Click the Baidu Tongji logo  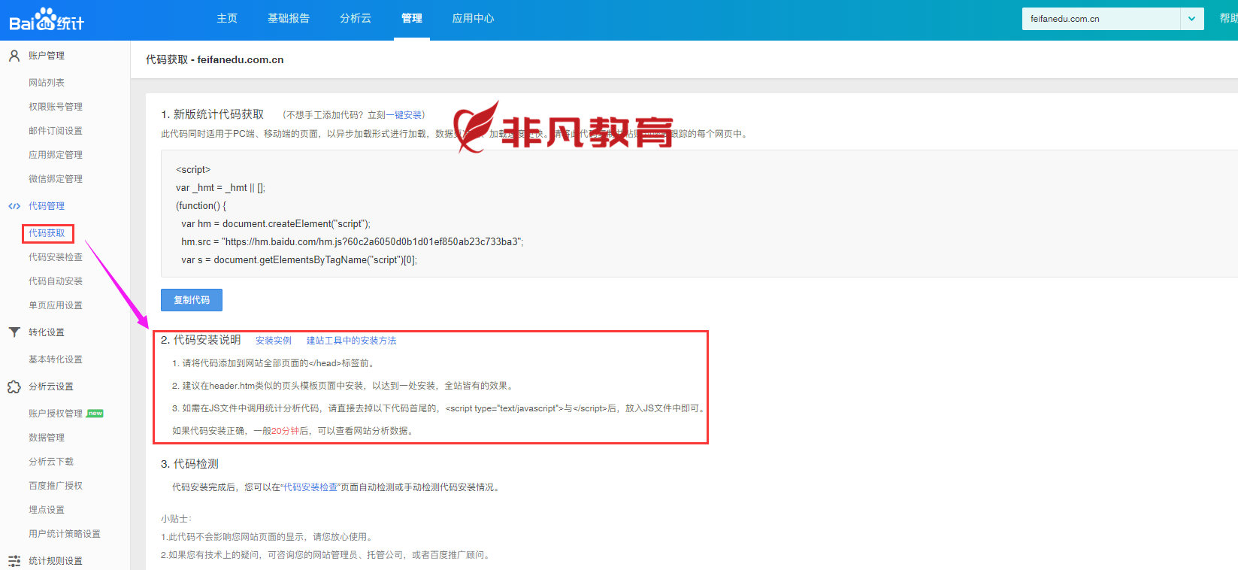[47, 20]
